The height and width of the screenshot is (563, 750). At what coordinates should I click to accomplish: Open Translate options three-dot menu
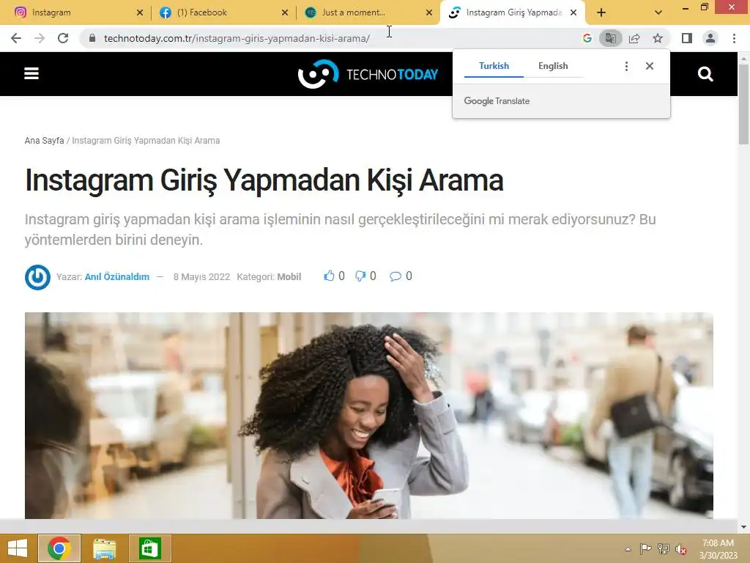coord(627,66)
